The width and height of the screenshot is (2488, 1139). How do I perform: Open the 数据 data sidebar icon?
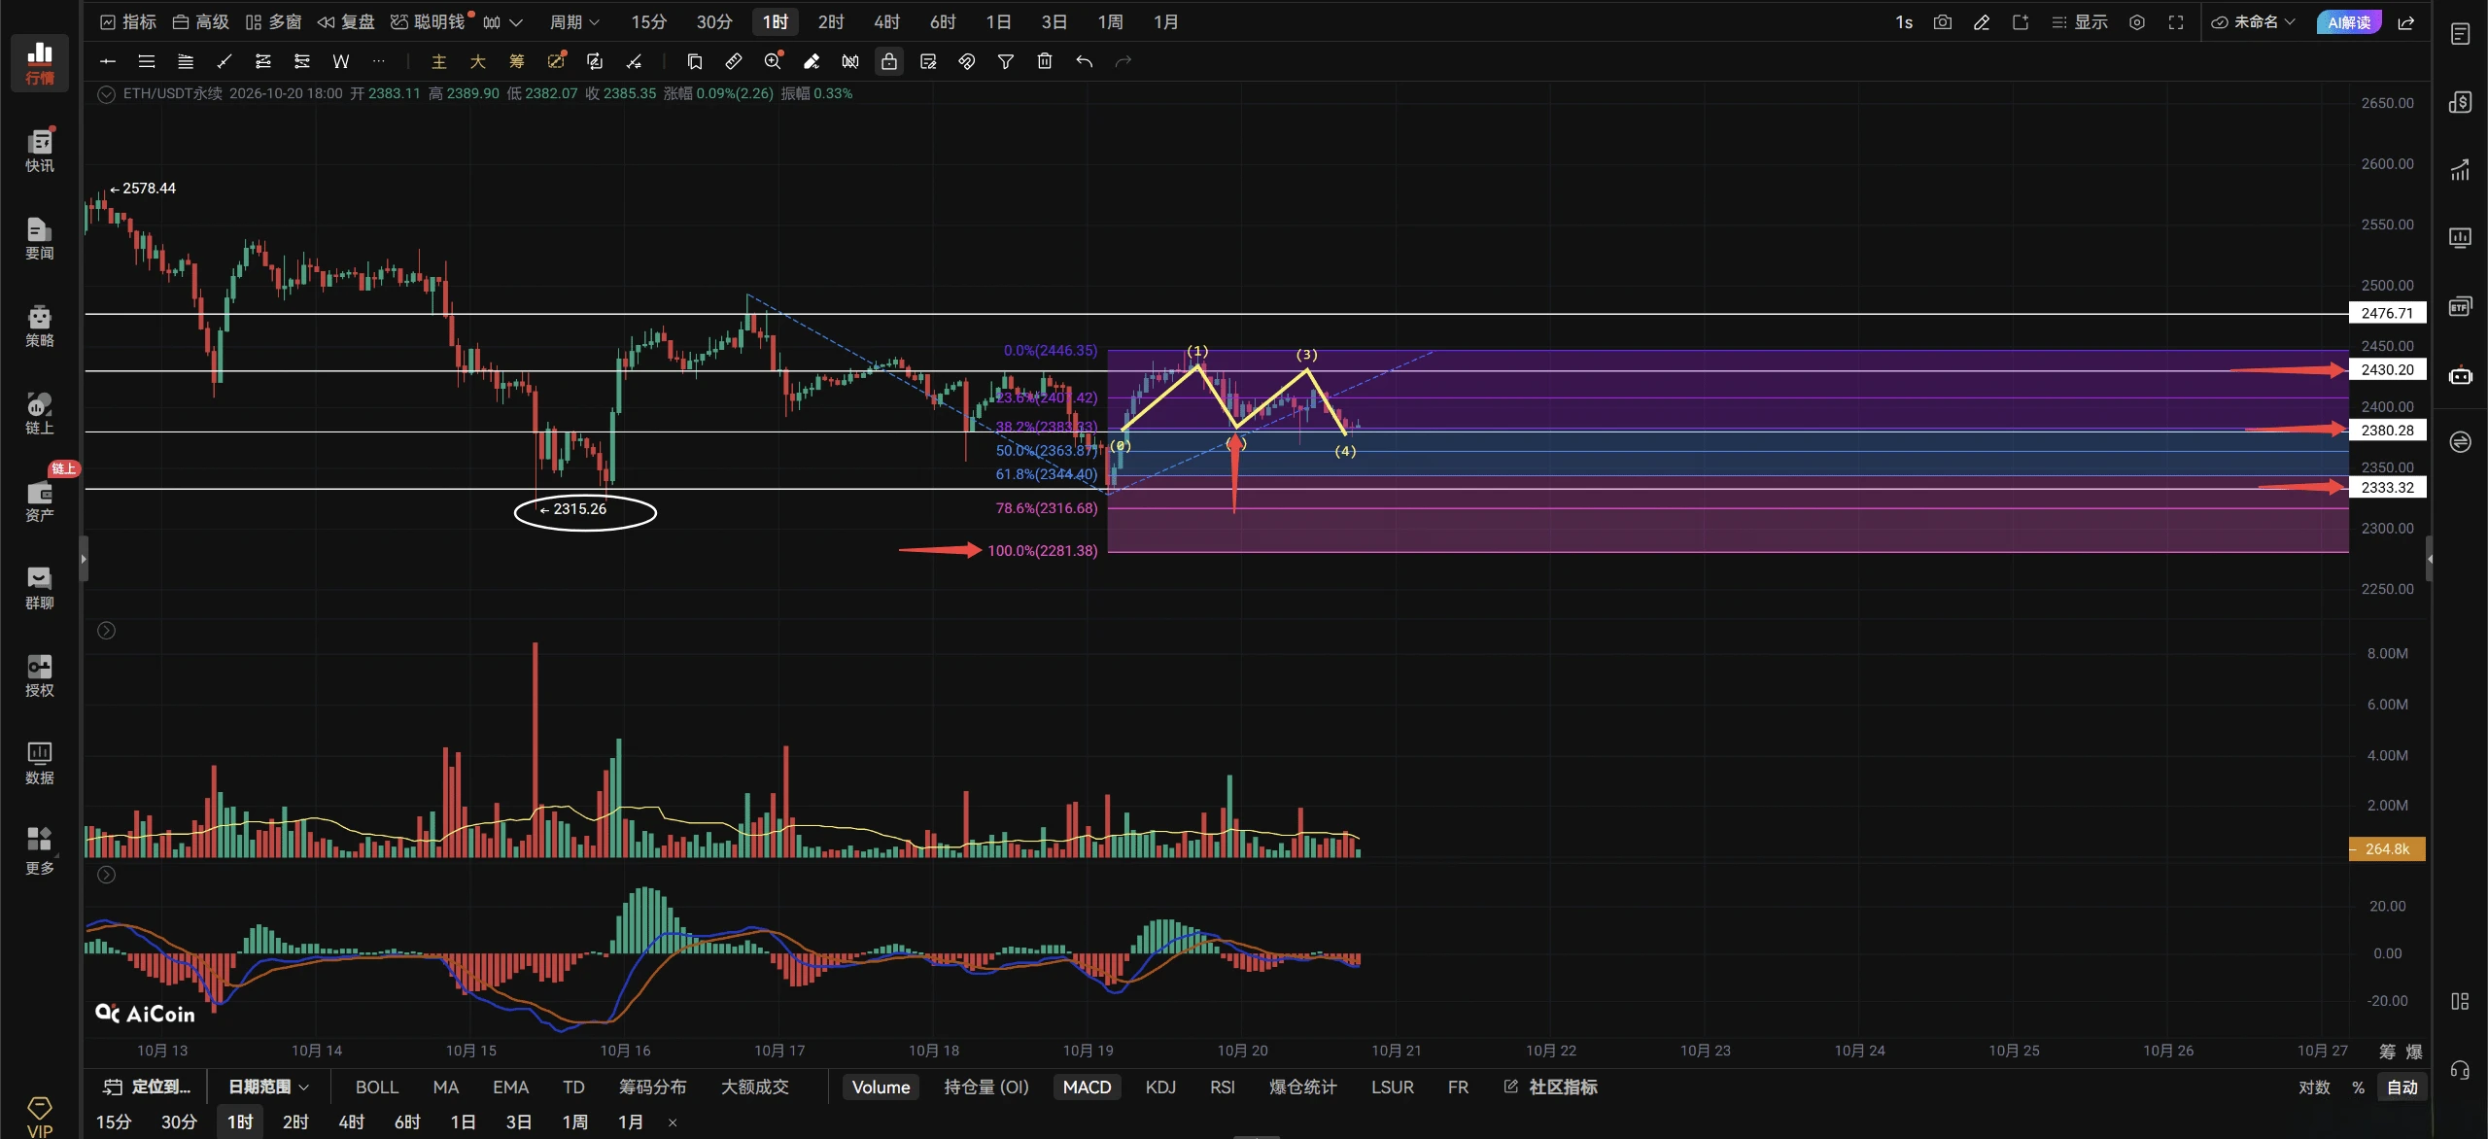[40, 763]
